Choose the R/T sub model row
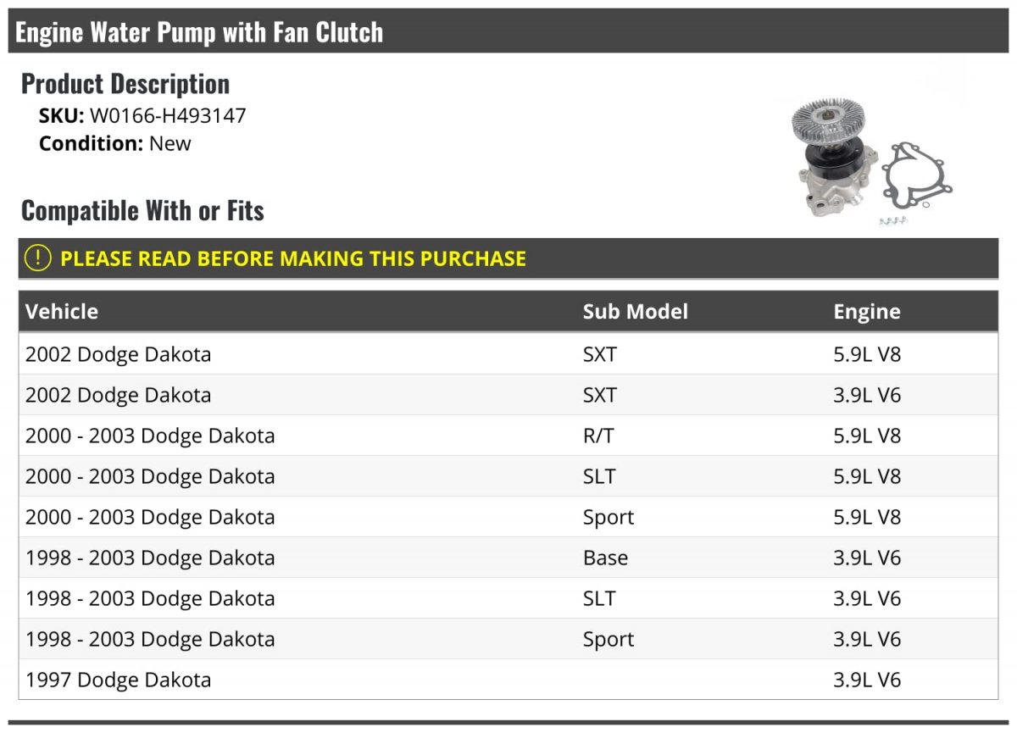This screenshot has height=733, width=1017. [599, 436]
